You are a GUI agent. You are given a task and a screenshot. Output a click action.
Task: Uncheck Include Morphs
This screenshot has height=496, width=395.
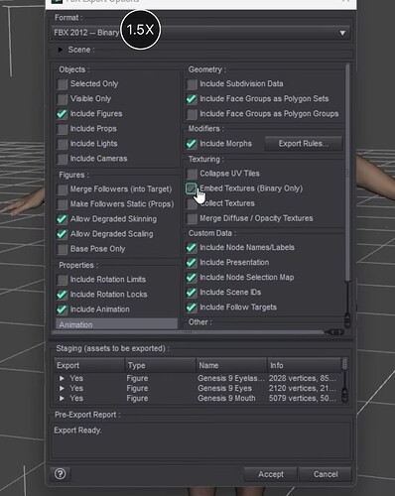pyautogui.click(x=192, y=144)
